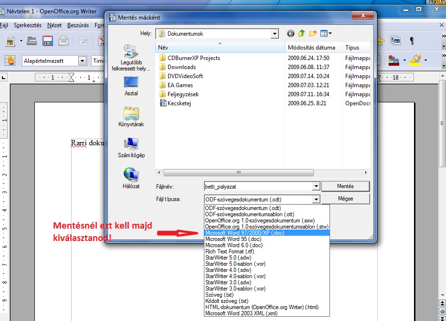The width and height of the screenshot is (446, 321).
Task: Open the Fájl menu
Action: pyautogui.click(x=4, y=25)
